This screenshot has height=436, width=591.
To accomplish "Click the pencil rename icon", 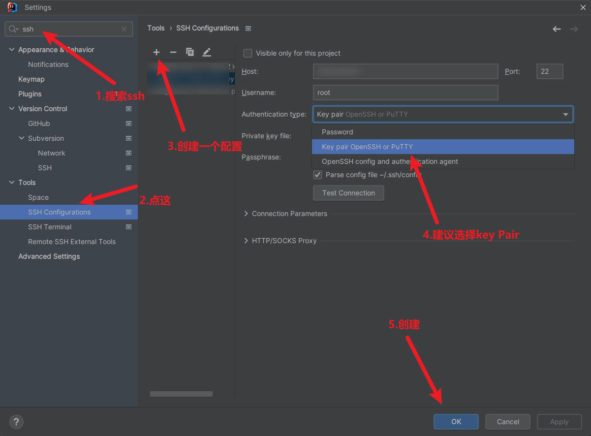I will click(x=207, y=52).
